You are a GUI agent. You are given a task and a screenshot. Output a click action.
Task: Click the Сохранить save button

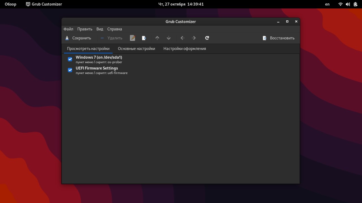[78, 38]
